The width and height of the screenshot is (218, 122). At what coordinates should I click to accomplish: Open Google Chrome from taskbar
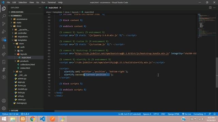33,119
